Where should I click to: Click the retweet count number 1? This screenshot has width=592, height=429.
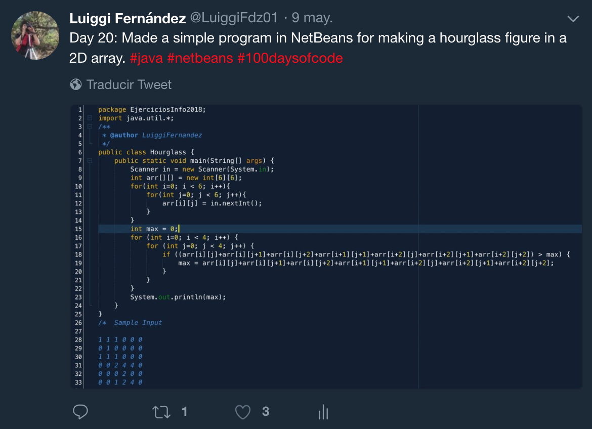(x=184, y=412)
